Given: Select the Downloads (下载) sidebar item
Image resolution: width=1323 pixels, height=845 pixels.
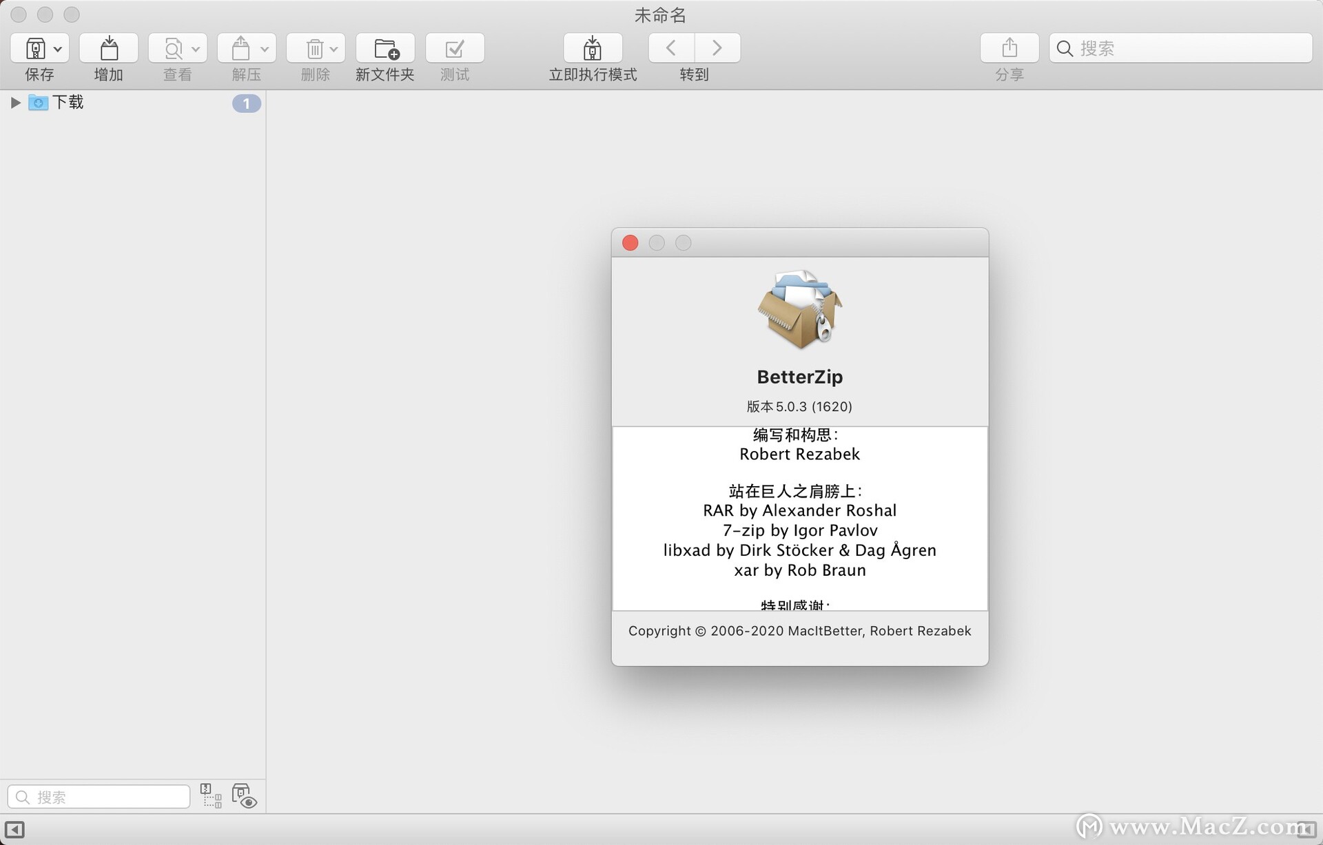Looking at the screenshot, I should pyautogui.click(x=132, y=103).
